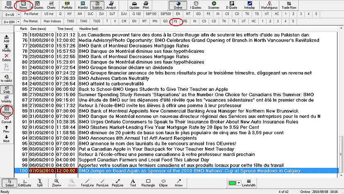
Task: Click the Rank column header
Action: click(23, 29)
